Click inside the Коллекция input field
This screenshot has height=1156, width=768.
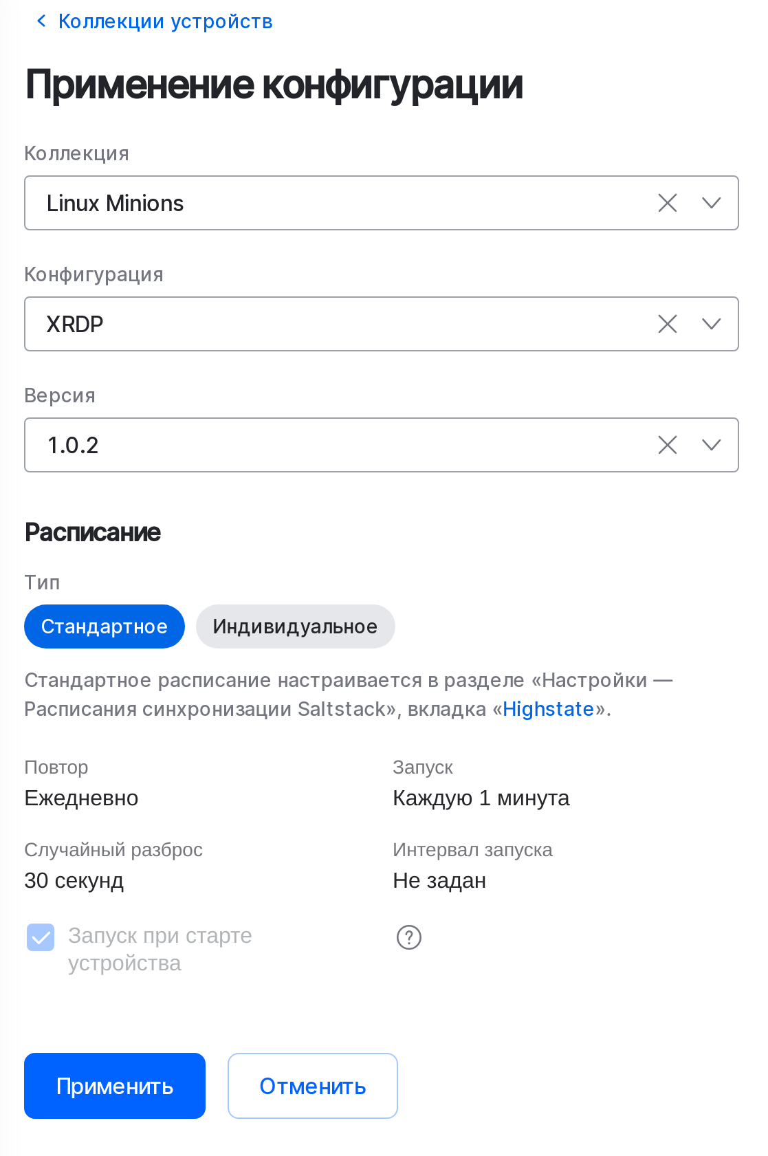(275, 203)
